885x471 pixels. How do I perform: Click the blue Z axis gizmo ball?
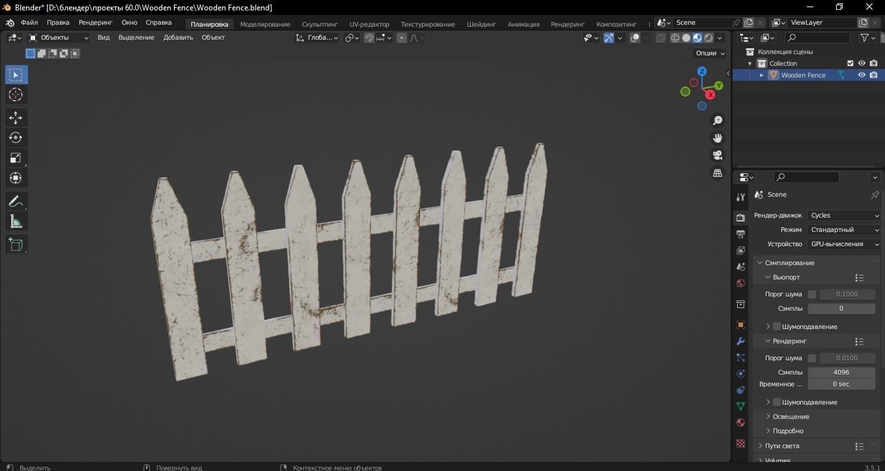coord(702,71)
